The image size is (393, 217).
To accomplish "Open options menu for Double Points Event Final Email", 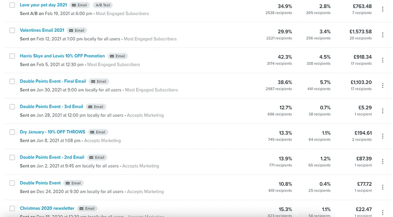I will pyautogui.click(x=384, y=86).
